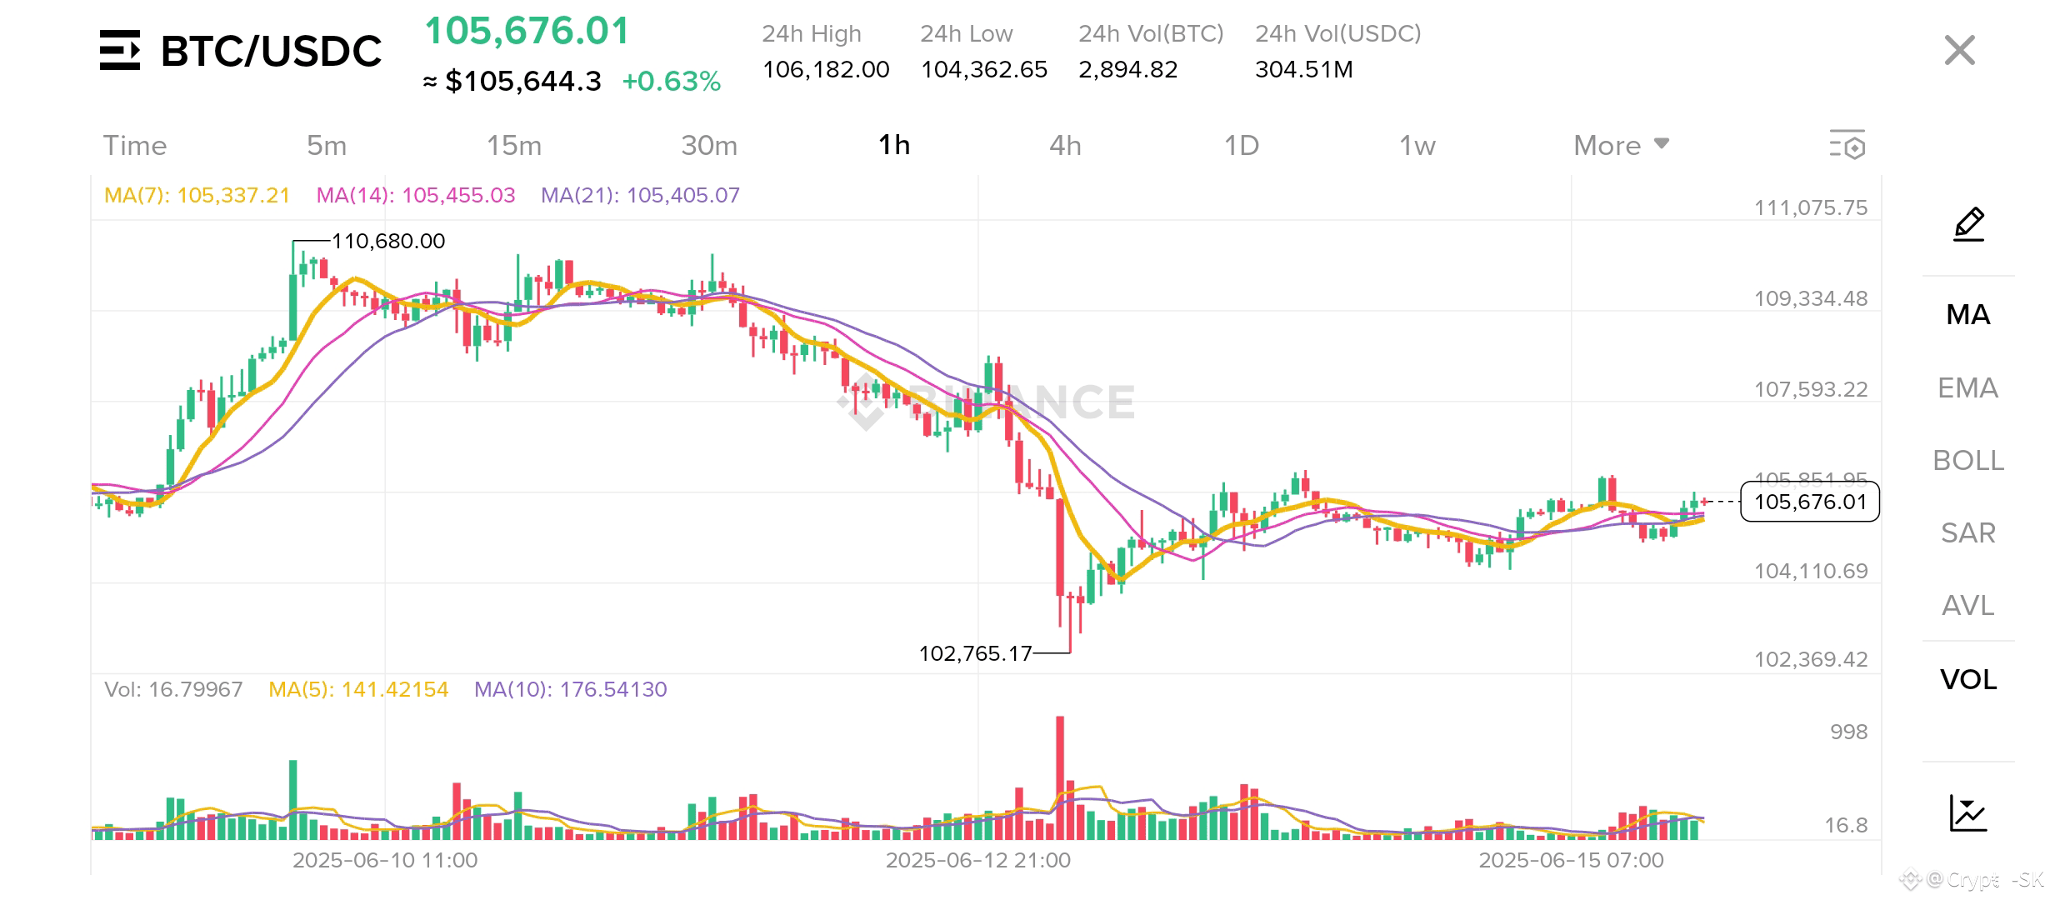This screenshot has width=2050, height=900.
Task: Select the 4h timeframe
Action: (1065, 145)
